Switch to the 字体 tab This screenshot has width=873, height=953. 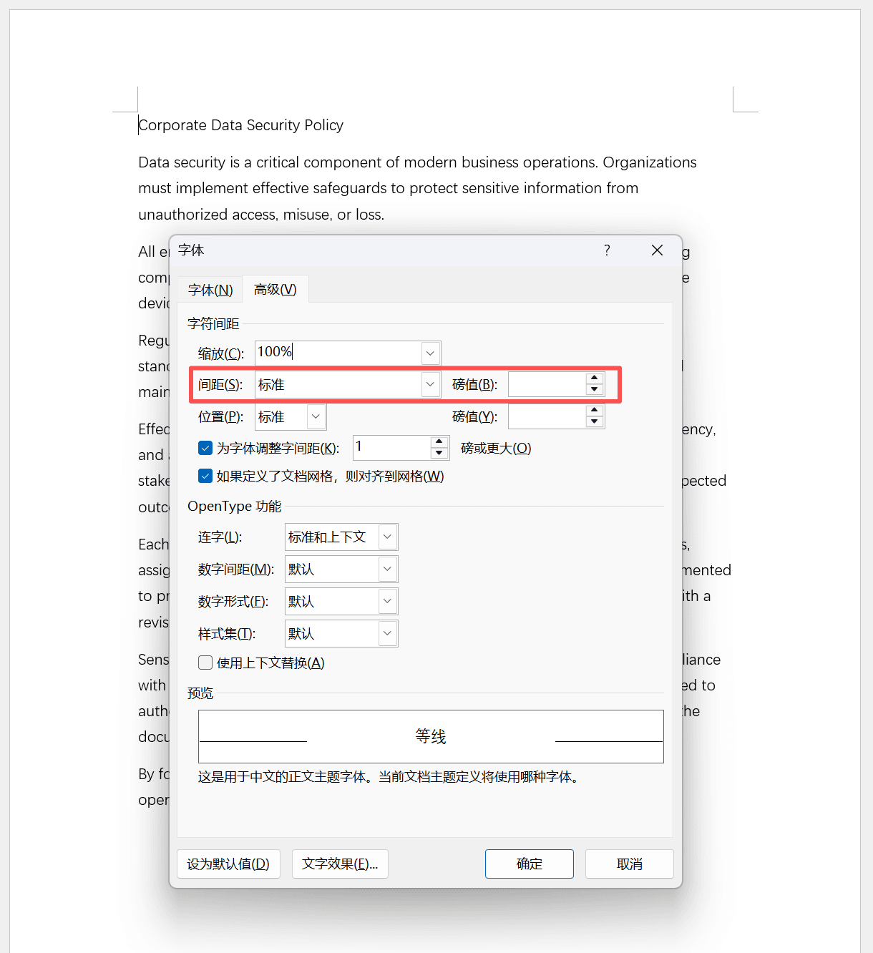click(210, 289)
